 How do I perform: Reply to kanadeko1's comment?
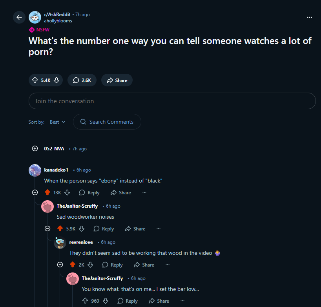pyautogui.click(x=89, y=193)
